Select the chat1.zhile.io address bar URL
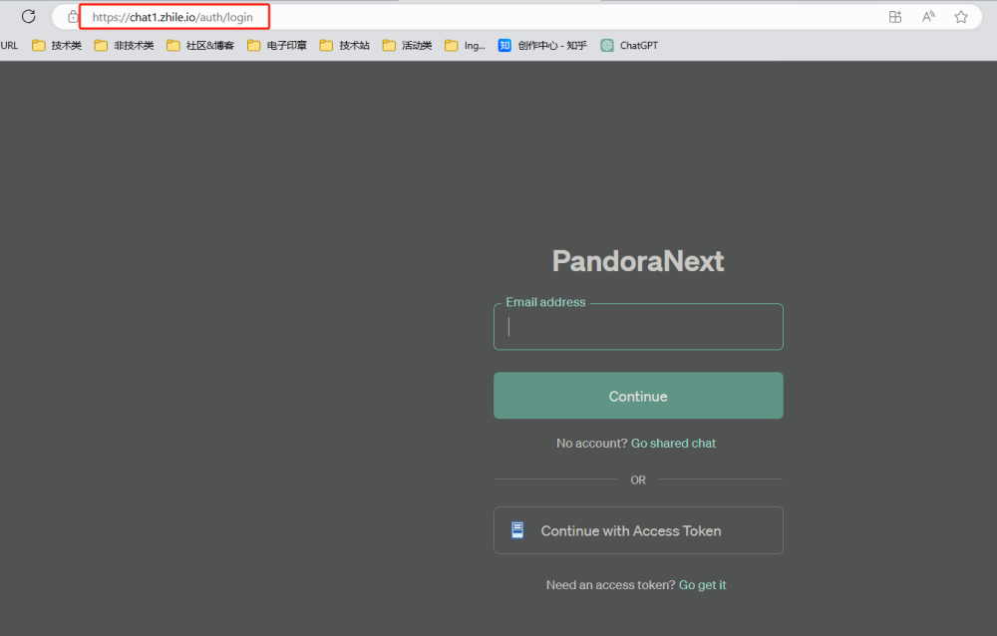 click(x=172, y=17)
